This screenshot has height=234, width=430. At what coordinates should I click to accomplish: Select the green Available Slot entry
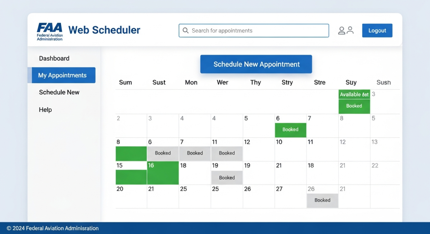click(x=354, y=94)
